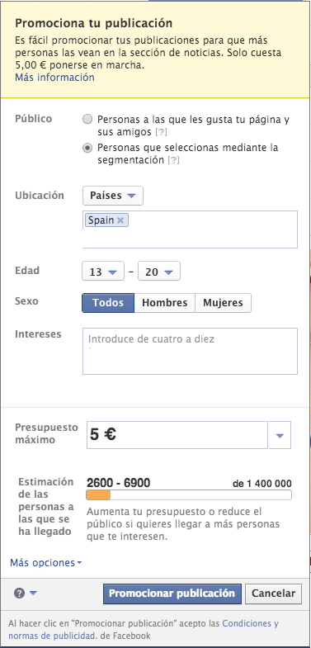Image resolution: width=311 pixels, height=648 pixels.
Task: Click the Cancelar button
Action: click(x=273, y=594)
